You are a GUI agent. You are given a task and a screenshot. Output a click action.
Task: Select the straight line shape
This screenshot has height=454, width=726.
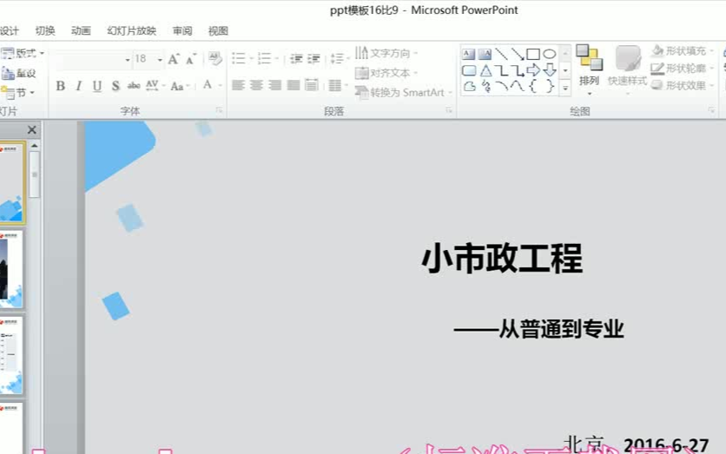[x=501, y=54]
